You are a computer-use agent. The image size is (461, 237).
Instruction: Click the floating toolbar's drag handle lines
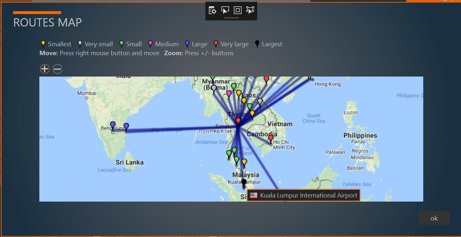[231, 18]
